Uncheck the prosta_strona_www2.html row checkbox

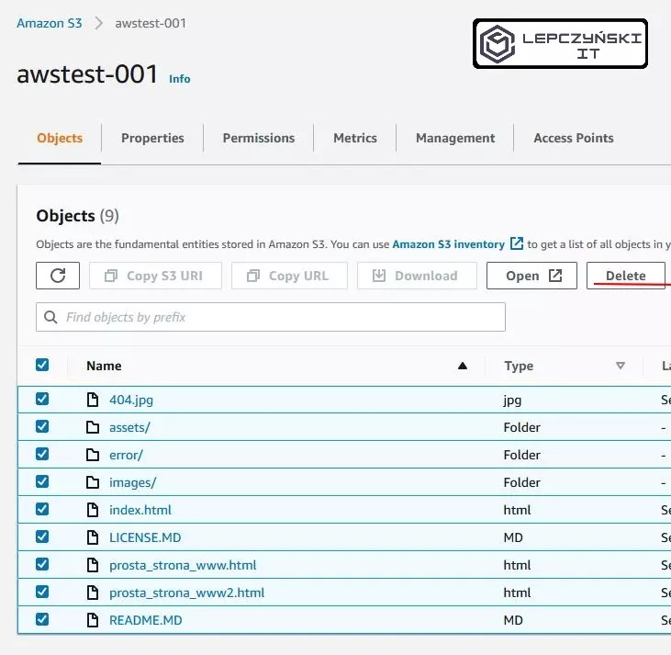pyautogui.click(x=42, y=592)
